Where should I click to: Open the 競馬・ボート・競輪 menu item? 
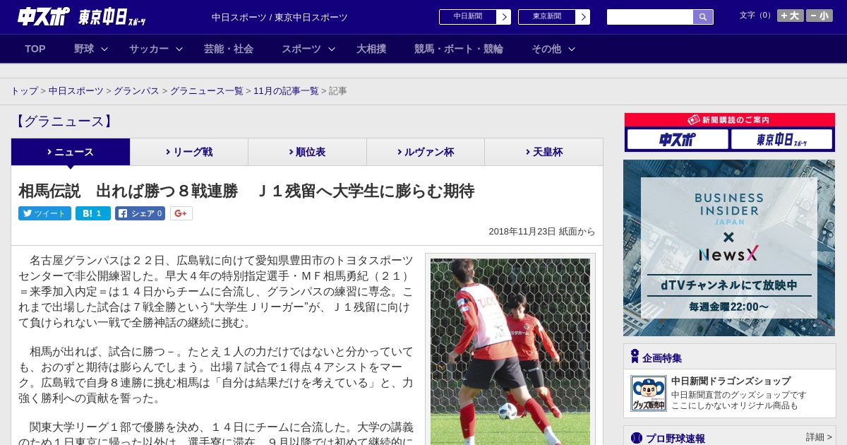coord(459,49)
